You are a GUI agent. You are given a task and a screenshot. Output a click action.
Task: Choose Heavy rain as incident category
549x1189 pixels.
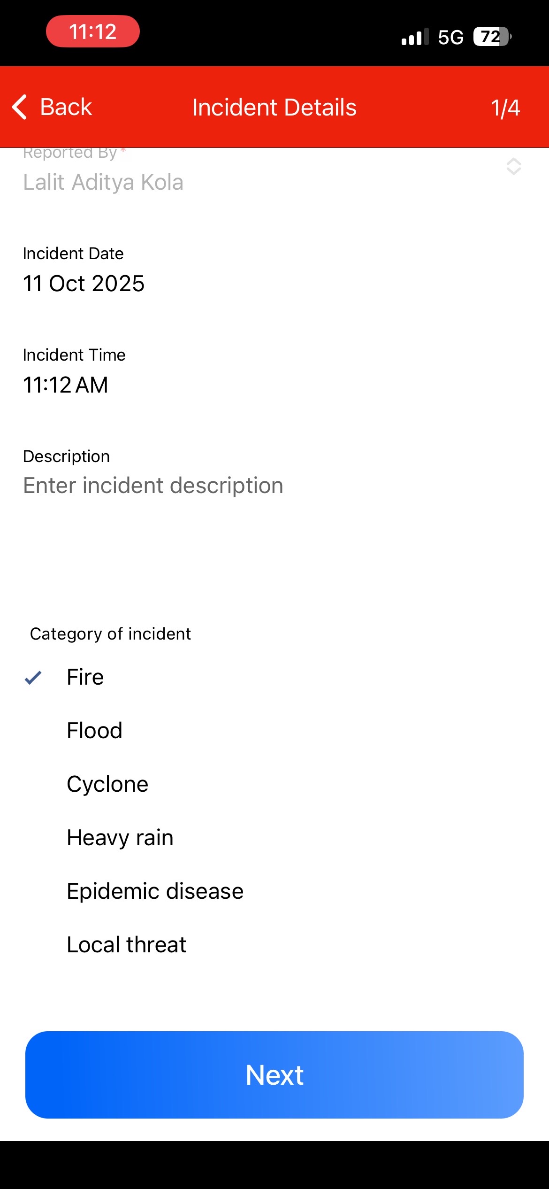(x=120, y=838)
